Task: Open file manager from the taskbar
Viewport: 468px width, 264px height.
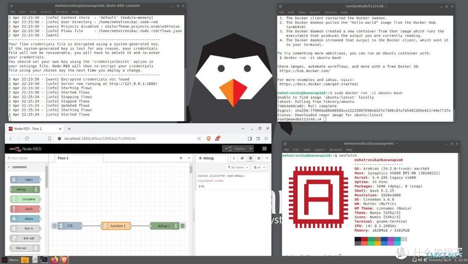Action: [25, 260]
